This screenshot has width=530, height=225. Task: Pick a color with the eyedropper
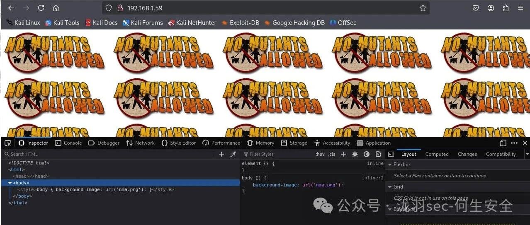[x=233, y=154]
